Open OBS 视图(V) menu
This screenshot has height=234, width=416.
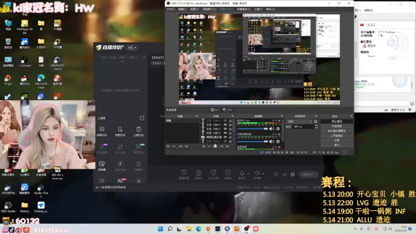[194, 9]
